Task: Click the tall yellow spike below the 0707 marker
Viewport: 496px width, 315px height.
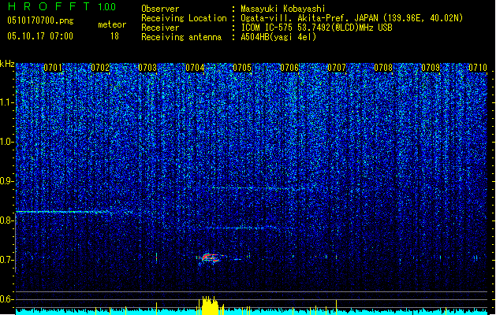Action: point(336,307)
